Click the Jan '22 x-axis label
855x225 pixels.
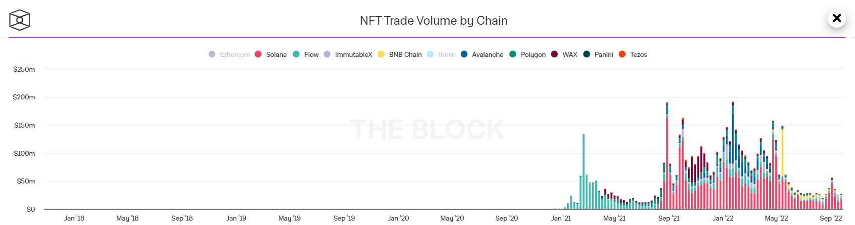point(723,218)
